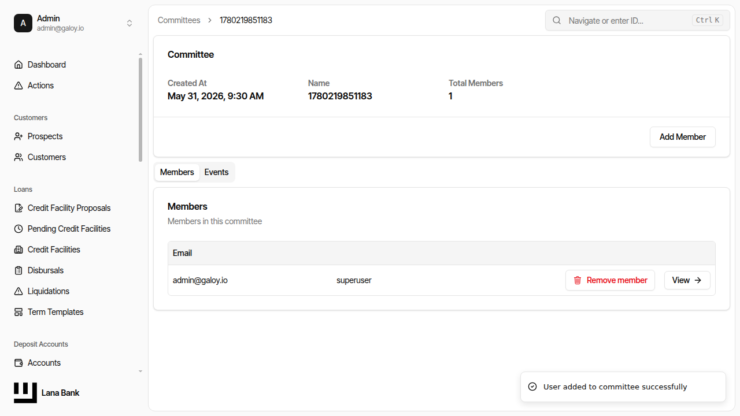Click the Created At date value

216,96
